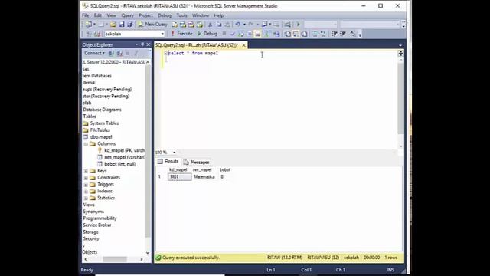
Task: Comment out the selected lines icon
Action: (315, 34)
